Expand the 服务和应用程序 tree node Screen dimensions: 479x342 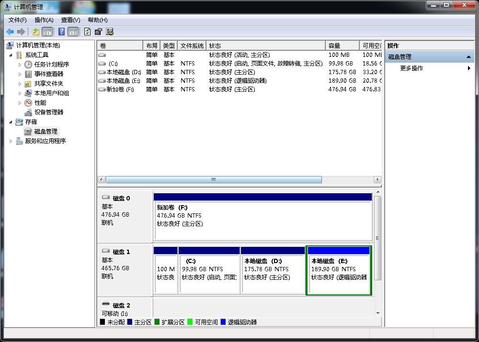point(11,141)
